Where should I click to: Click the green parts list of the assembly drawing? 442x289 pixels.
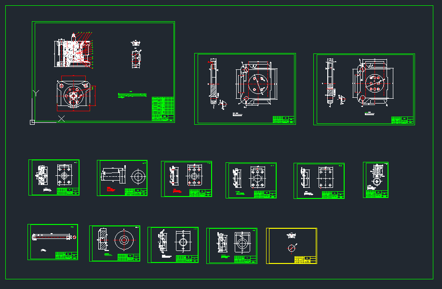pos(162,109)
